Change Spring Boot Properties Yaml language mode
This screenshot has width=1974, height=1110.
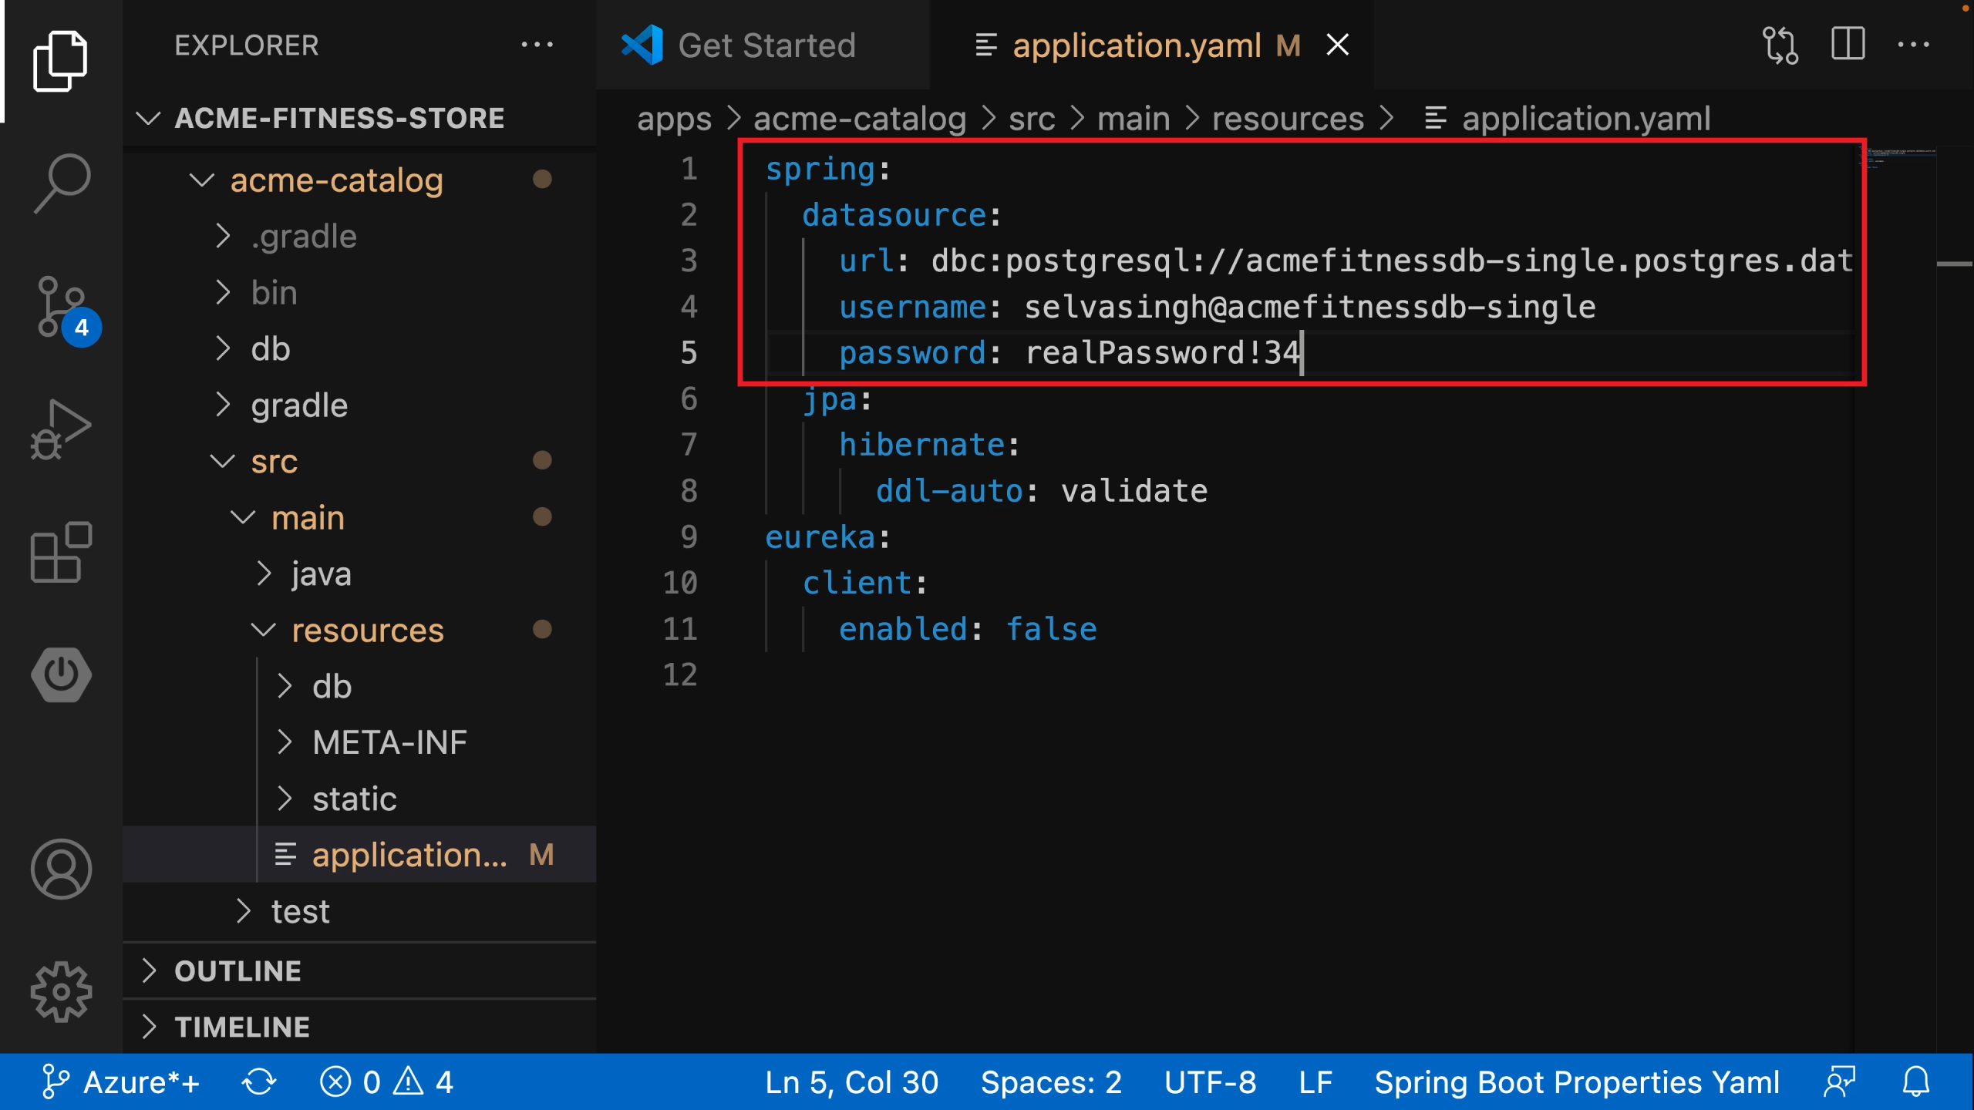pyautogui.click(x=1577, y=1081)
